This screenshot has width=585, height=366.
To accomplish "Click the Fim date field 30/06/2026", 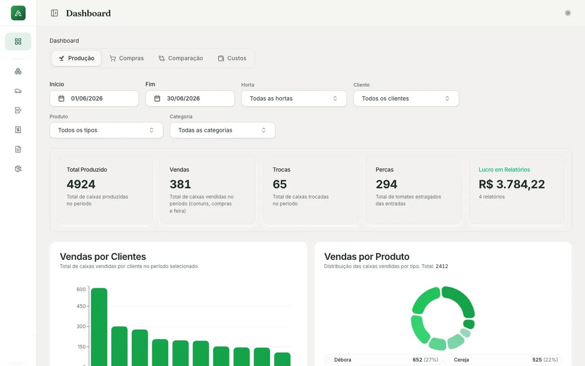I will coord(190,98).
